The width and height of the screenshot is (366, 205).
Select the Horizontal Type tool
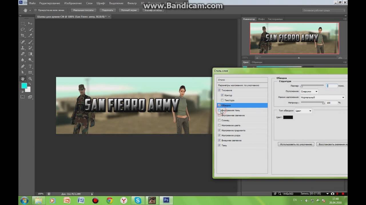30,66
